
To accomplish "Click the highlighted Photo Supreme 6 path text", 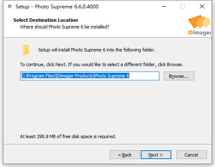I will (75, 76).
